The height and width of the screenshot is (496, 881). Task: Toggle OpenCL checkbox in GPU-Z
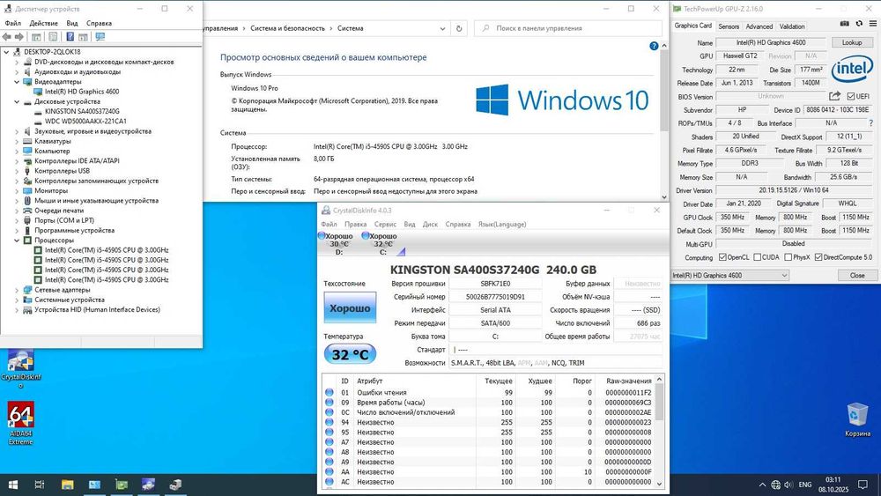(x=722, y=257)
